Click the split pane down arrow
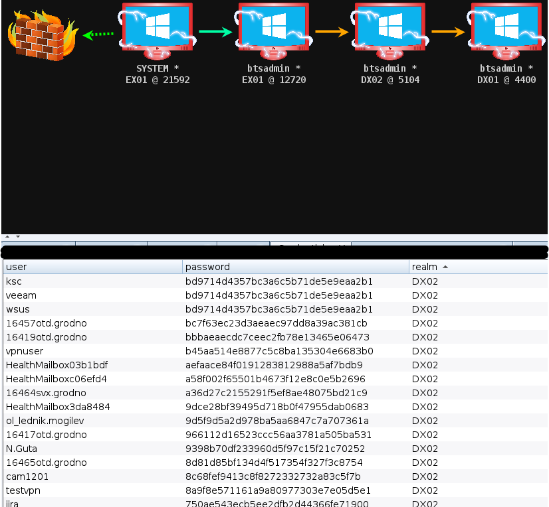Viewport: 549px width, 507px height. pos(18,237)
